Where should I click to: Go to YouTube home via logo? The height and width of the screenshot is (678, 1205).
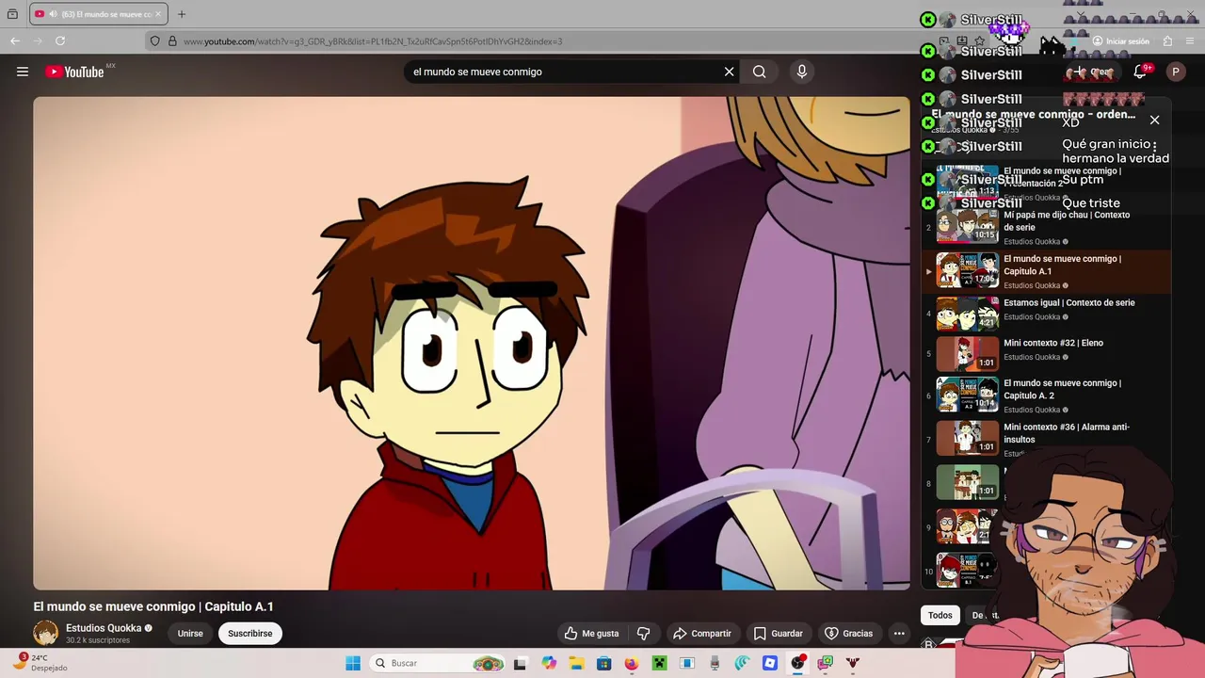click(74, 72)
